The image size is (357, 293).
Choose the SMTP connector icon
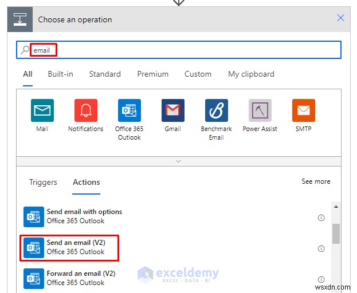pos(304,110)
